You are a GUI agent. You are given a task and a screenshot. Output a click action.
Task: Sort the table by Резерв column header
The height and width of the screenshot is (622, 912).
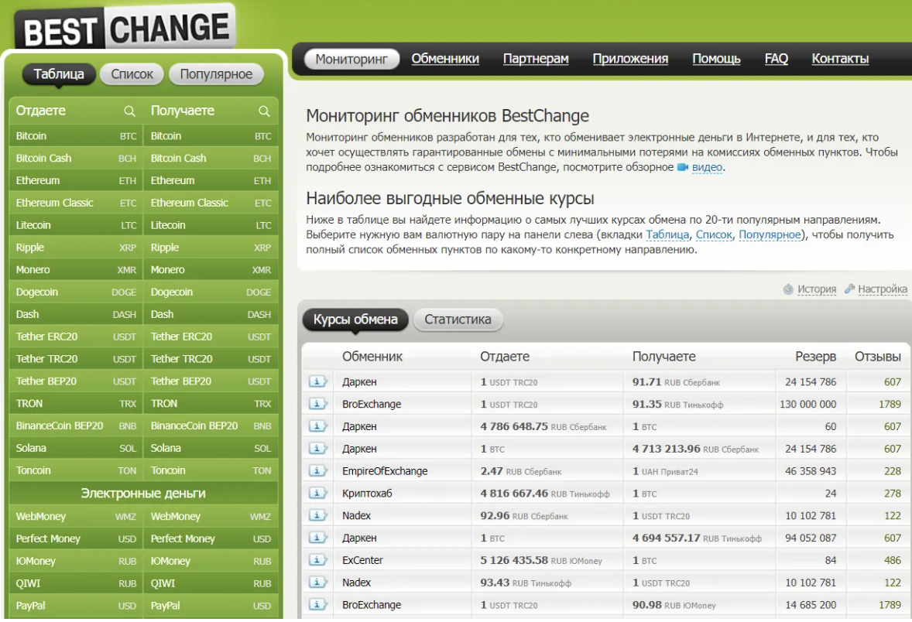coord(815,357)
